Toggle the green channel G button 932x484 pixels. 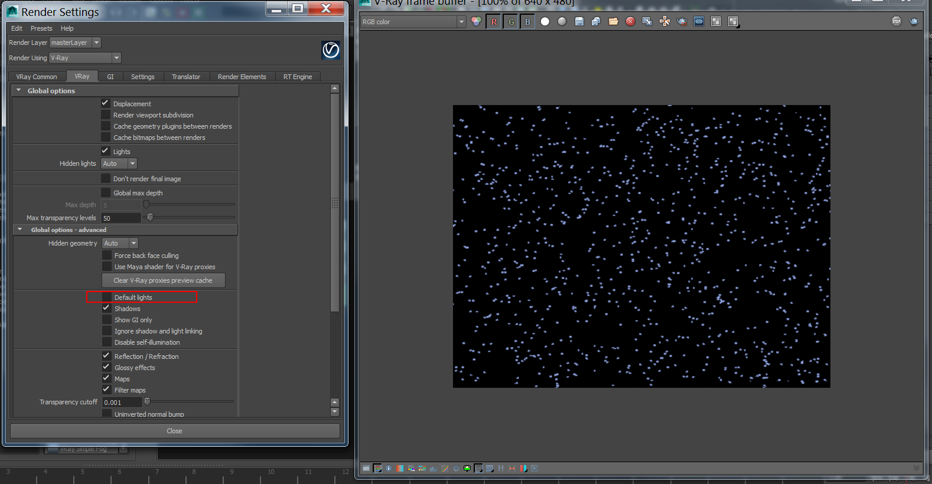tap(511, 22)
